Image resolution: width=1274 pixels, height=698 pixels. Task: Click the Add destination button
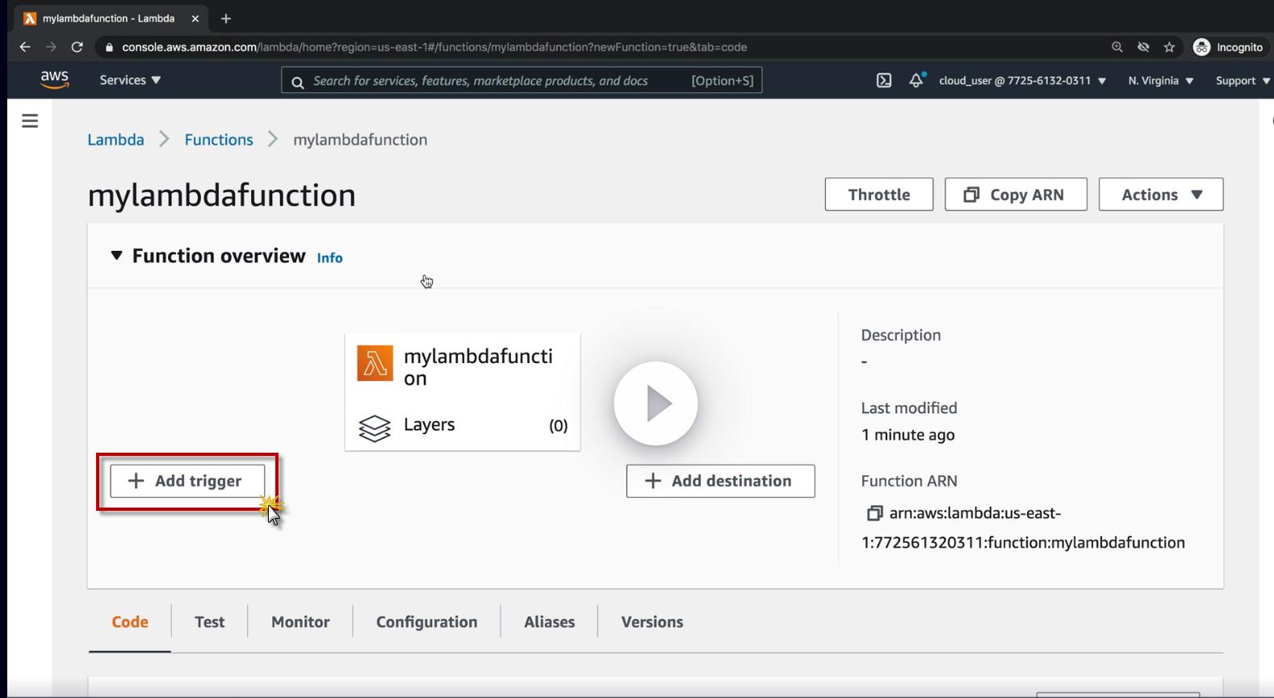720,481
